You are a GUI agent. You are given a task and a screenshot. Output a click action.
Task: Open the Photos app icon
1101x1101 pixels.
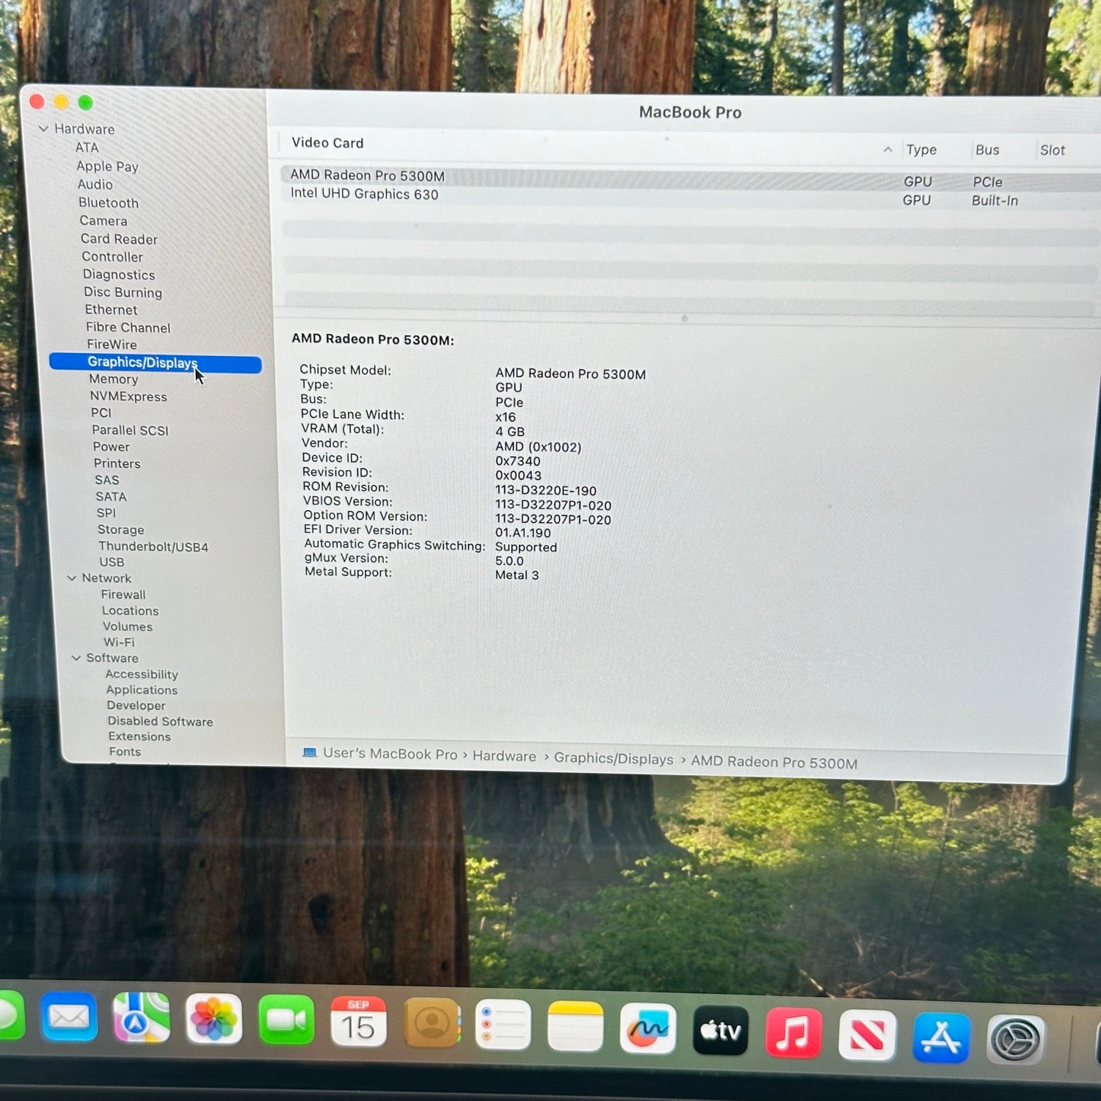214,1019
